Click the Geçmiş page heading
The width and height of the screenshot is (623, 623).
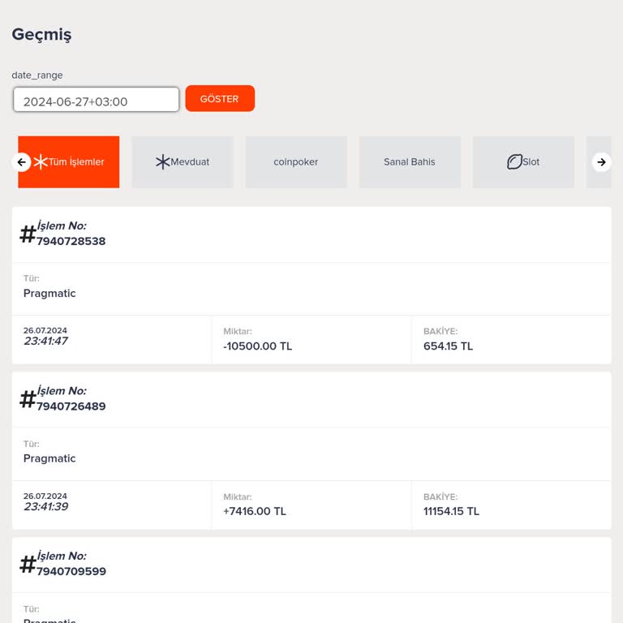[x=41, y=35]
